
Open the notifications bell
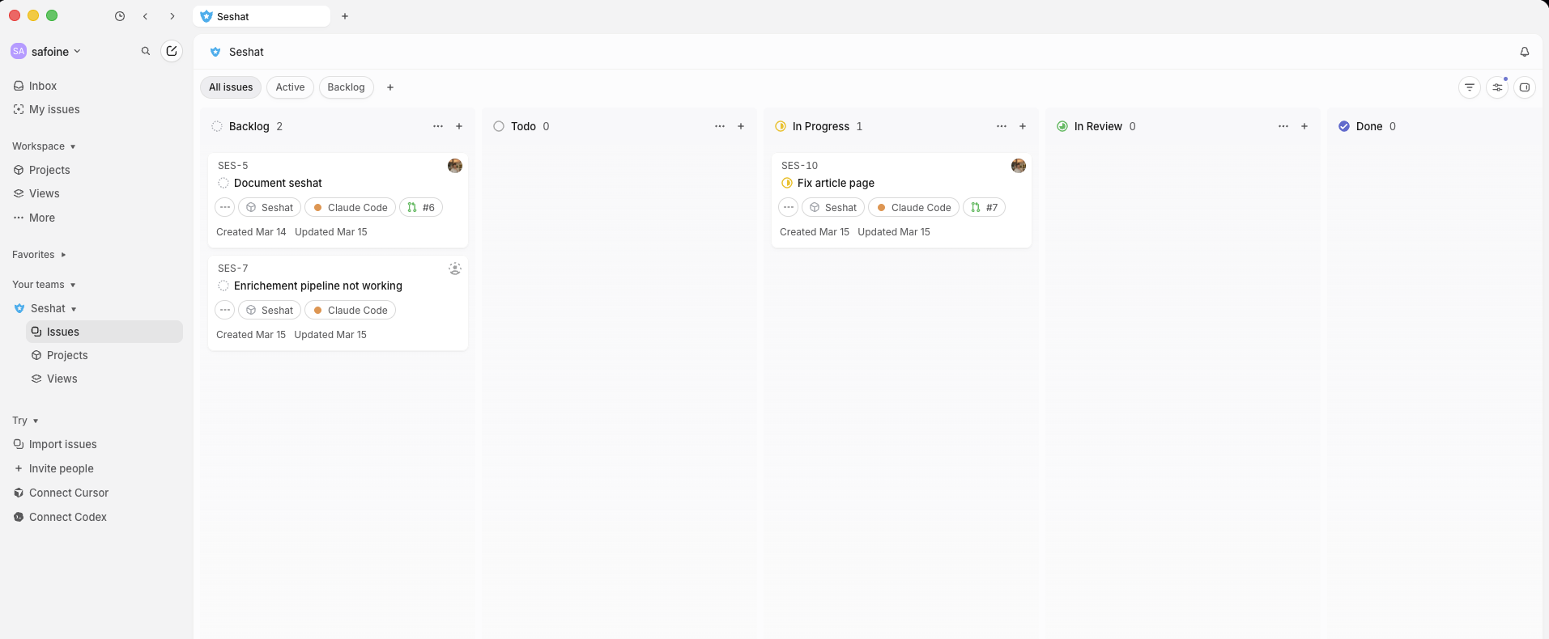click(x=1524, y=52)
